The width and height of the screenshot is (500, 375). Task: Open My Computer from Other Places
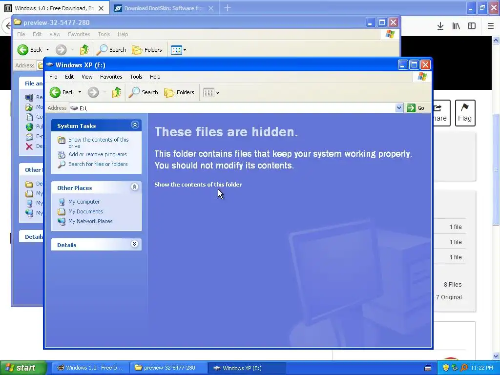84,202
